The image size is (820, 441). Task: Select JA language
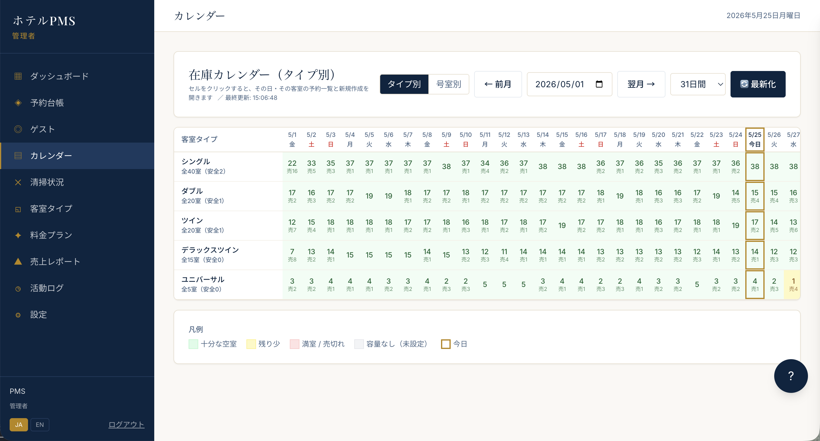[x=19, y=424]
